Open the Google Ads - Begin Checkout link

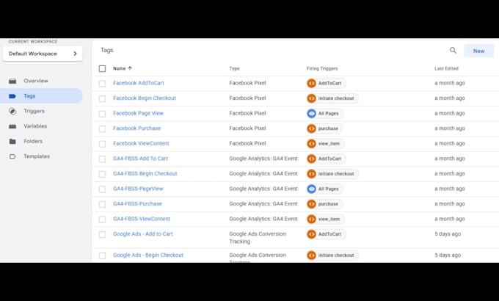pyautogui.click(x=148, y=255)
